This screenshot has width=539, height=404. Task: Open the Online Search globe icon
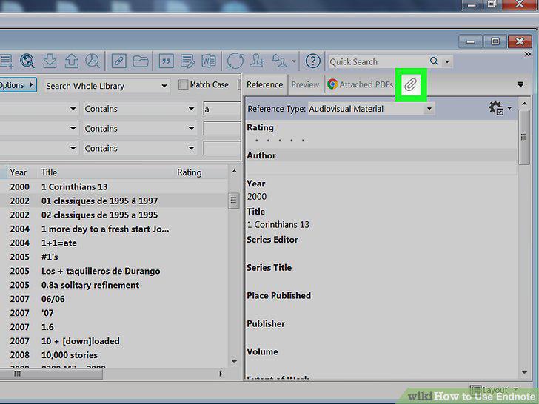(x=27, y=61)
